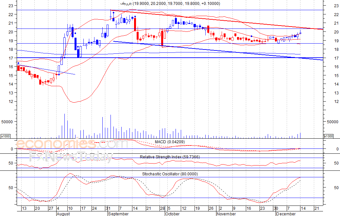340x216 pixels.
Task: Click price level 23 on left axis
Action: (11, 6)
